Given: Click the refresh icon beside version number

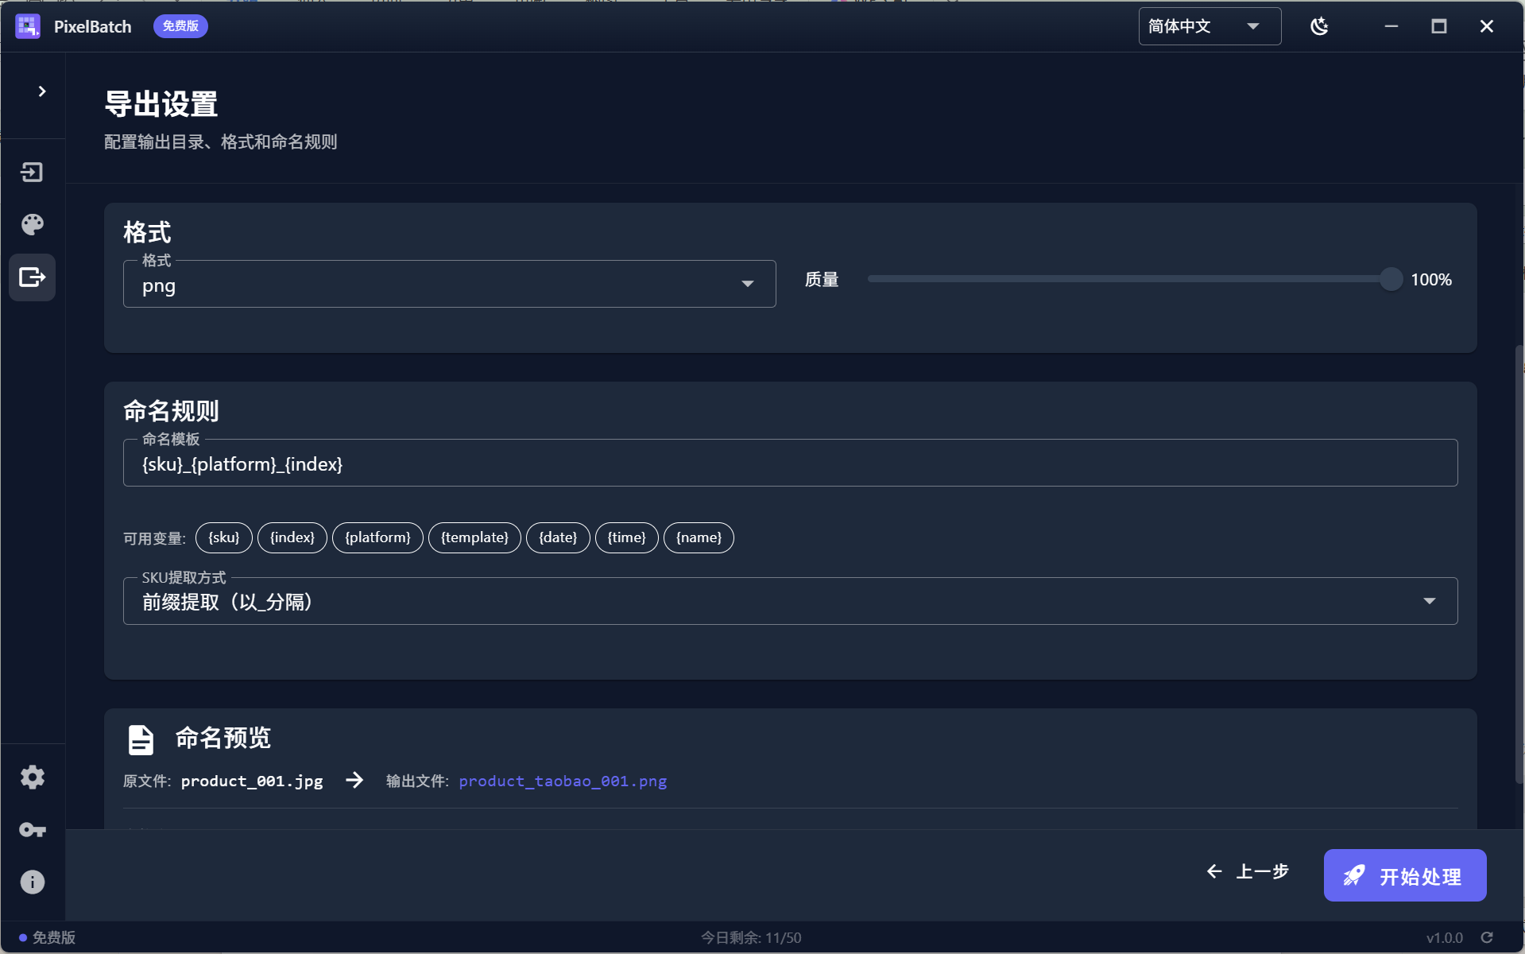Looking at the screenshot, I should pyautogui.click(x=1487, y=938).
